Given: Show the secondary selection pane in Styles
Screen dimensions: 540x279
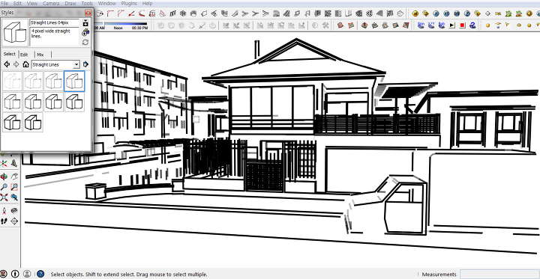Looking at the screenshot, I should click(x=85, y=23).
